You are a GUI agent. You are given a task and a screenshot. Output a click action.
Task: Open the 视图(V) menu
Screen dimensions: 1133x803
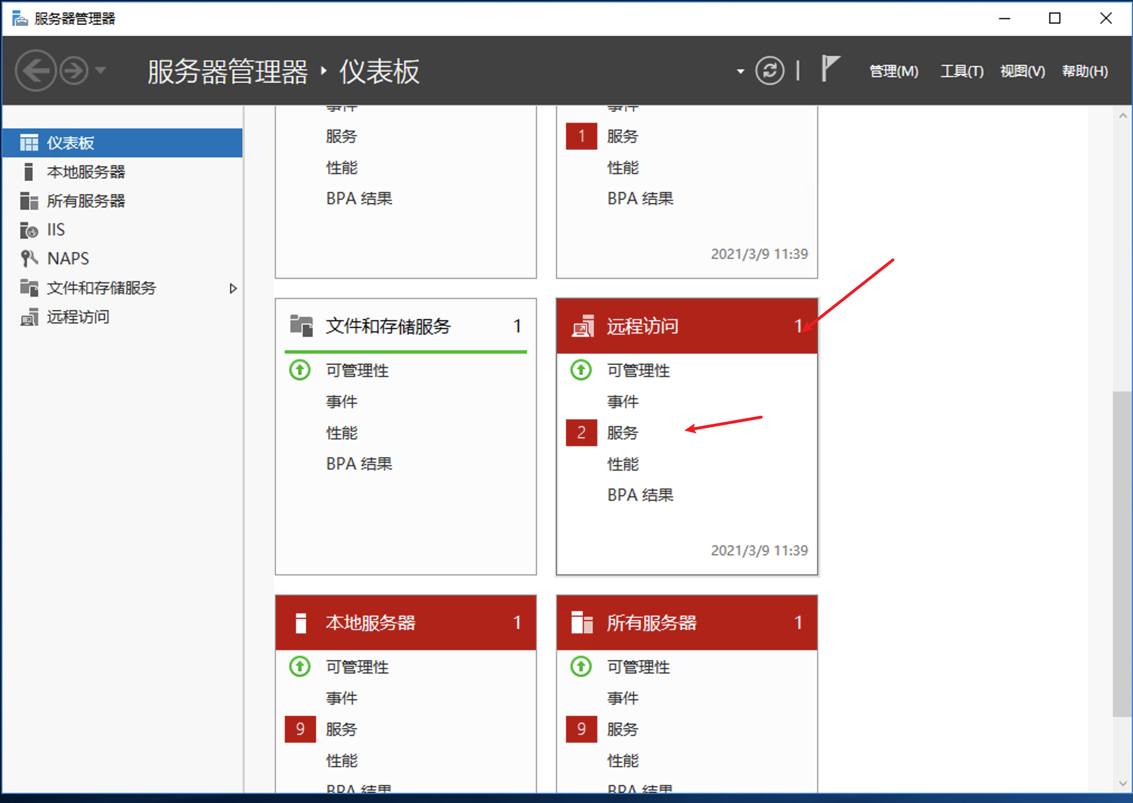point(1022,71)
